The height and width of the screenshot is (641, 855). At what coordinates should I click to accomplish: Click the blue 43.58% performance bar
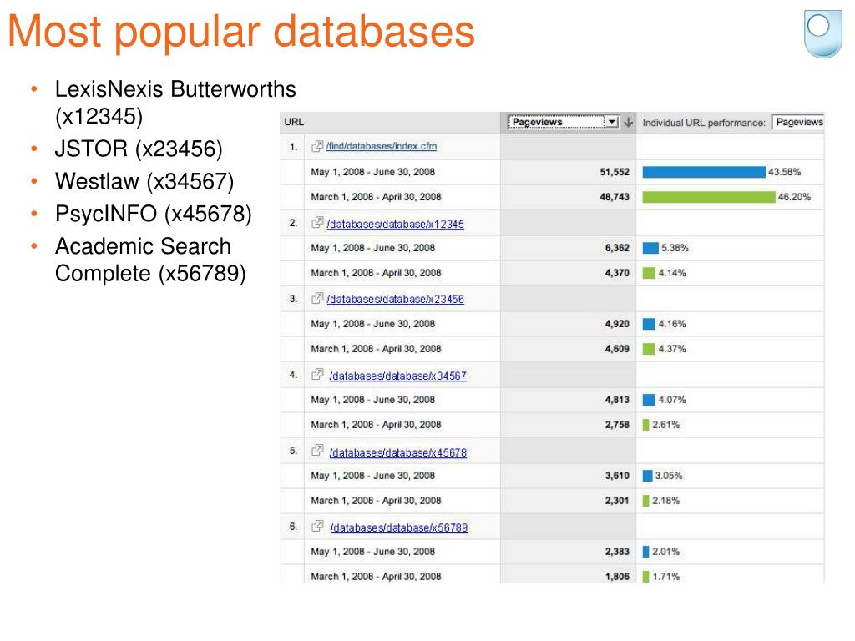coord(704,172)
